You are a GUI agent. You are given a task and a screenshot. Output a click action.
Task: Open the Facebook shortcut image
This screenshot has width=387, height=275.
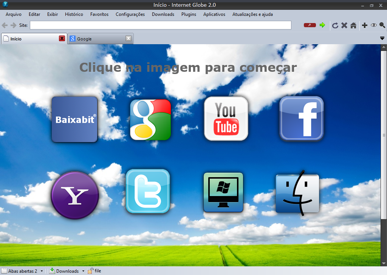(x=301, y=119)
